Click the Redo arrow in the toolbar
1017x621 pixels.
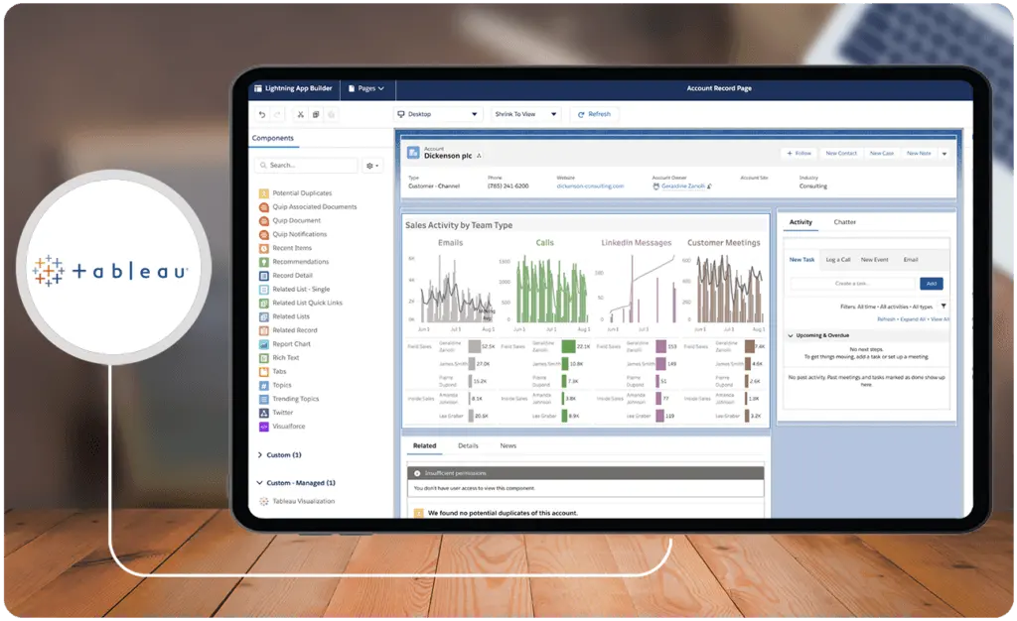point(277,115)
